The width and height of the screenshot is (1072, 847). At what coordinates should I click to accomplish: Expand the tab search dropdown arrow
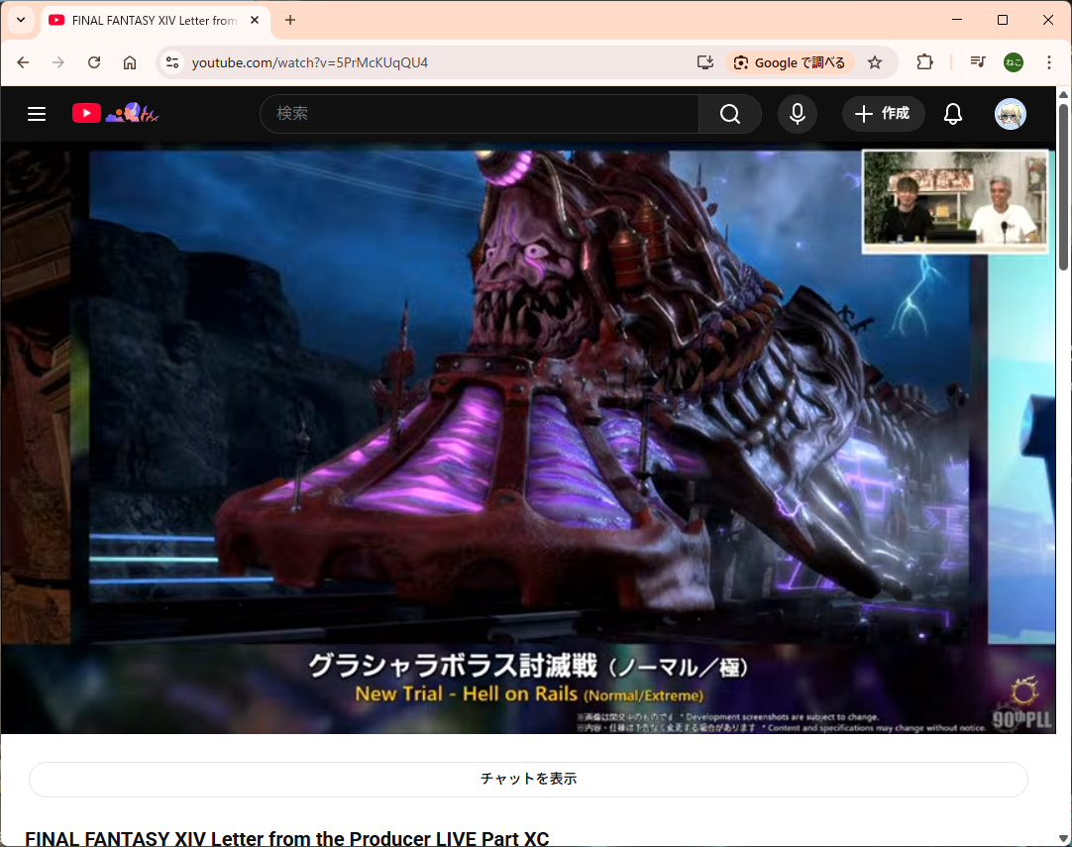click(x=20, y=20)
